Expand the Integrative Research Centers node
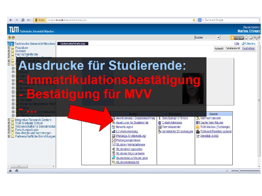 click(x=9, y=120)
